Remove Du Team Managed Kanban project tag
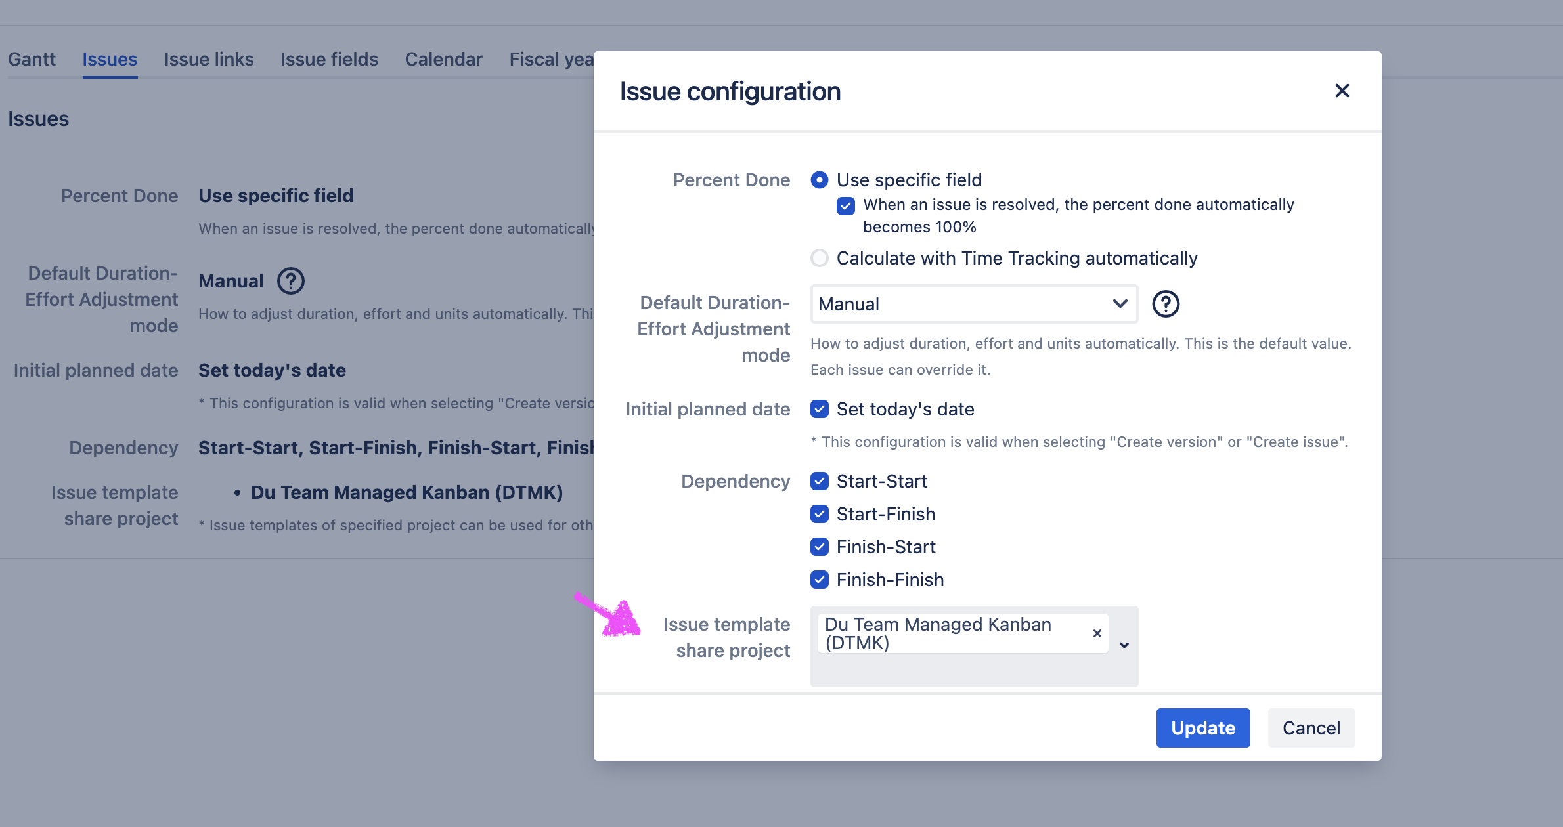The width and height of the screenshot is (1563, 827). [x=1097, y=633]
